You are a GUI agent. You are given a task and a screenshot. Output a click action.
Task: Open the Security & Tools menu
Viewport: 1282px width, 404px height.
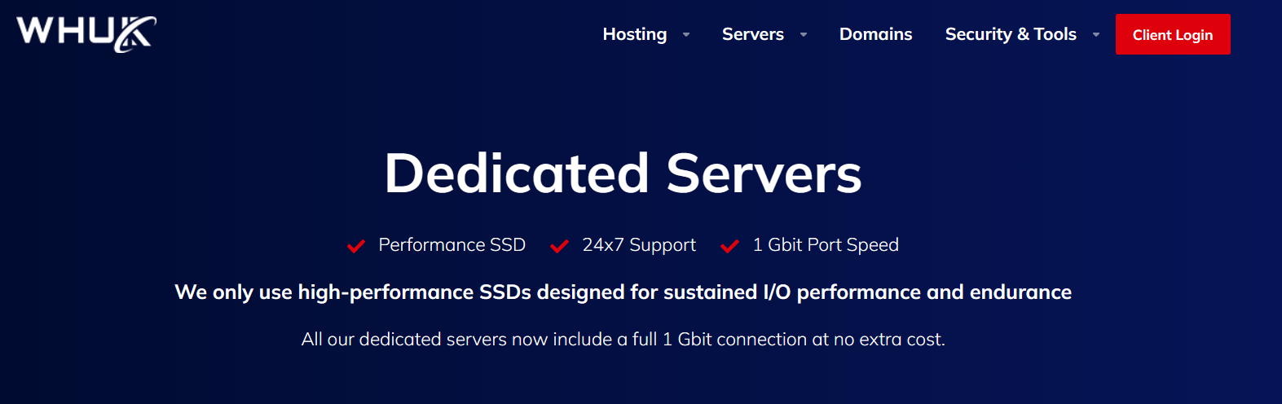pyautogui.click(x=1011, y=34)
